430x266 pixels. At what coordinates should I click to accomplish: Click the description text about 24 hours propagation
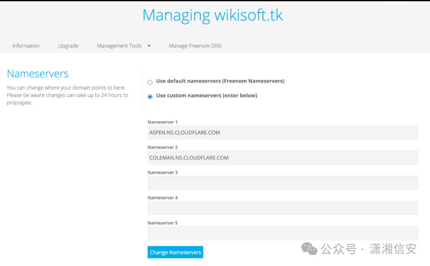[x=67, y=95]
